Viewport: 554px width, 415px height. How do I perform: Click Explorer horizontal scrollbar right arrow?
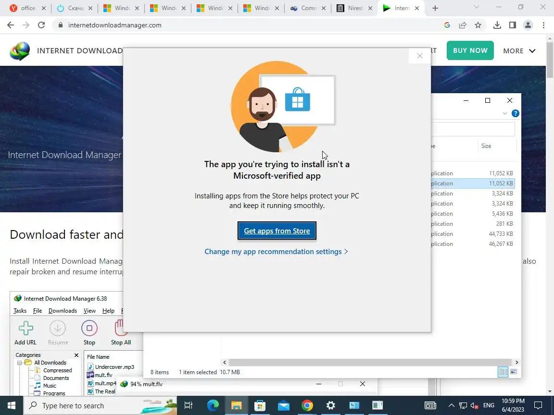pos(516,363)
